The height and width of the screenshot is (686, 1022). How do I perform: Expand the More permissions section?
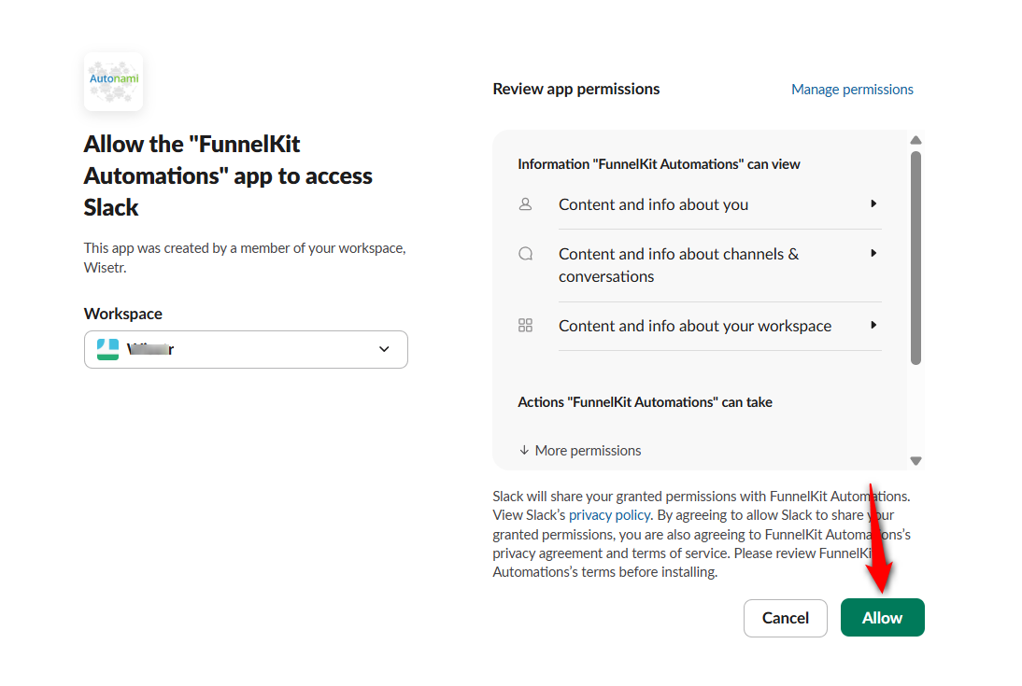[579, 450]
